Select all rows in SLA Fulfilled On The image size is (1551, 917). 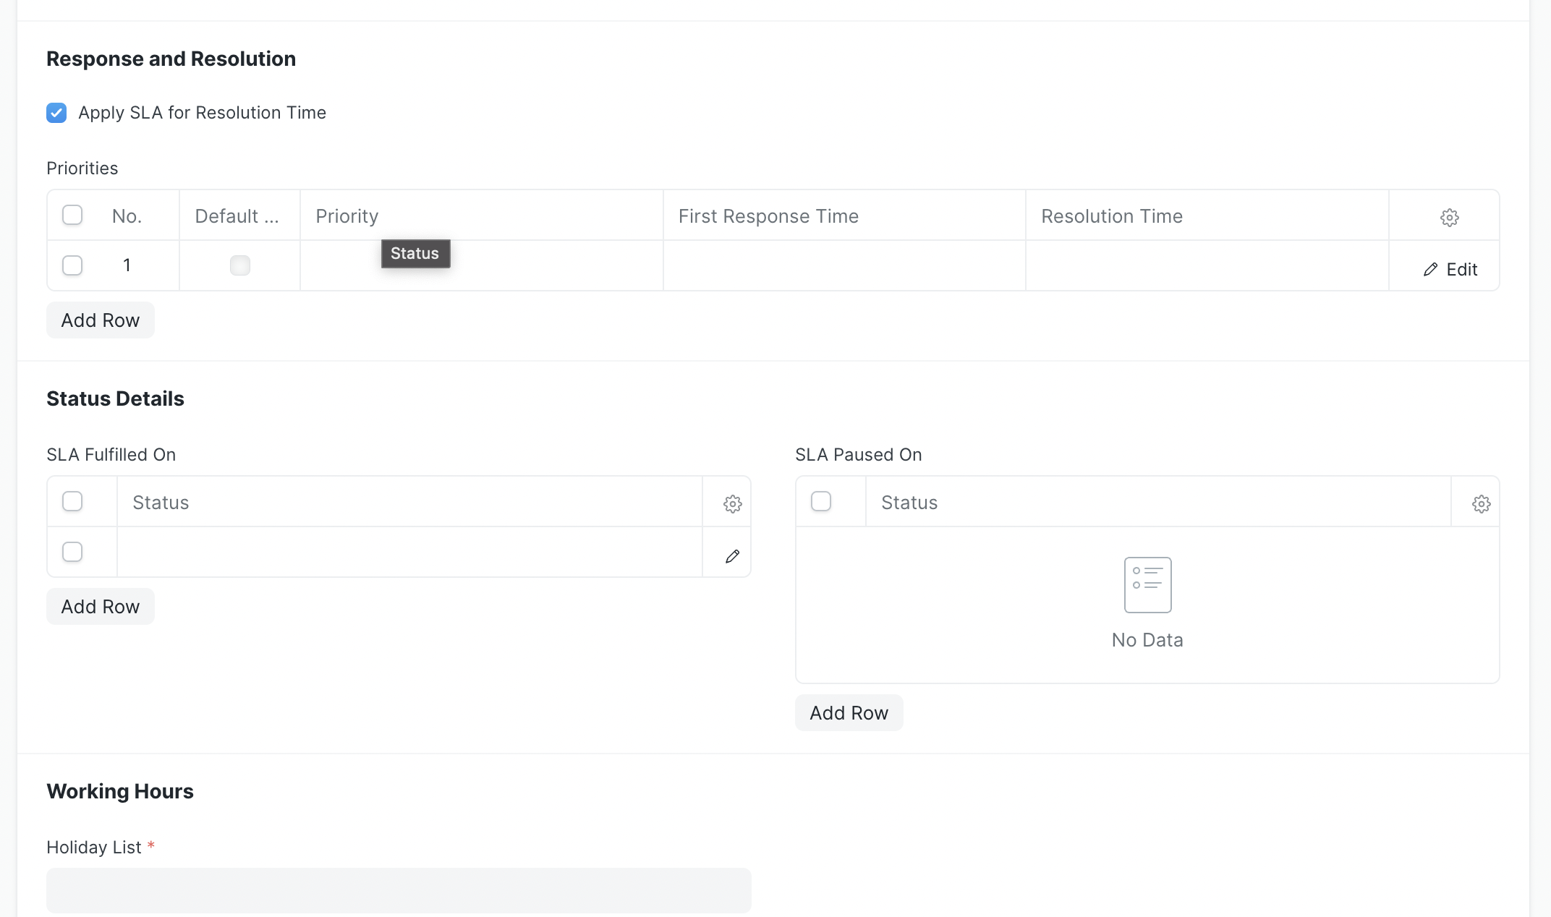pyautogui.click(x=72, y=500)
